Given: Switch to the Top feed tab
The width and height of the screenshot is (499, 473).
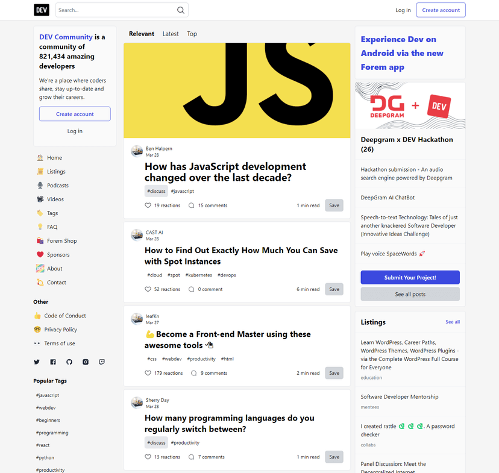Looking at the screenshot, I should point(192,34).
